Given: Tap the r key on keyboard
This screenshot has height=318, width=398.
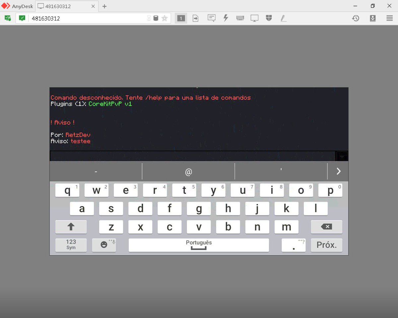Looking at the screenshot, I should tap(155, 190).
